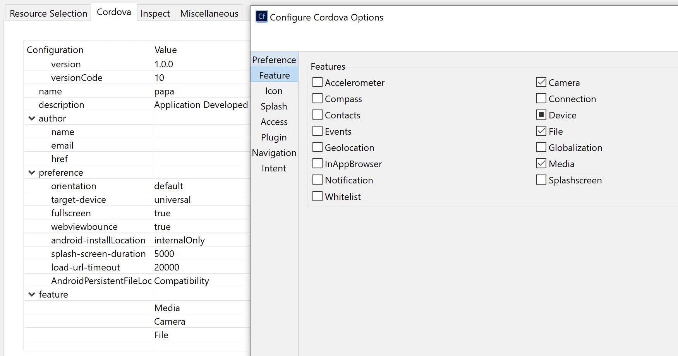
Task: Select the email row under author
Action: [137, 145]
